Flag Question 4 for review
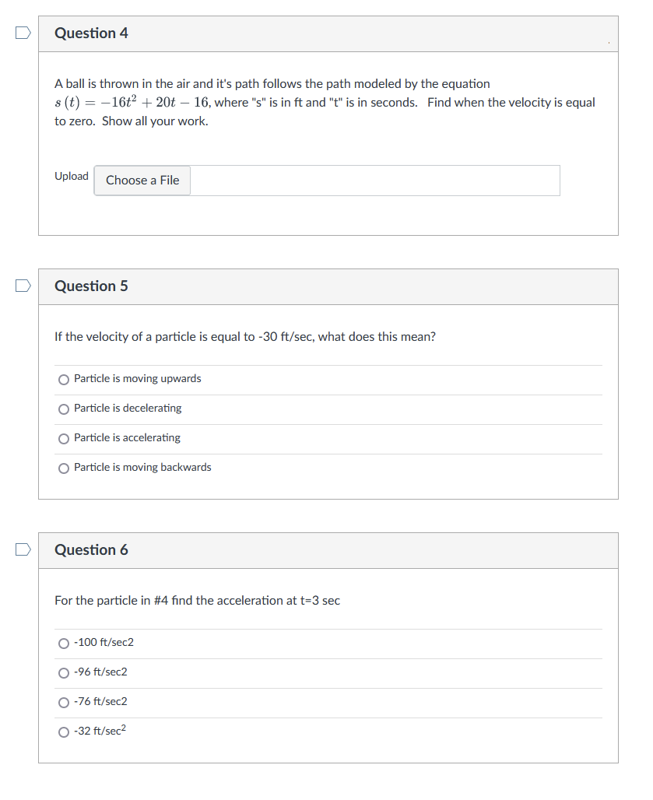The height and width of the screenshot is (800, 653). [x=23, y=31]
